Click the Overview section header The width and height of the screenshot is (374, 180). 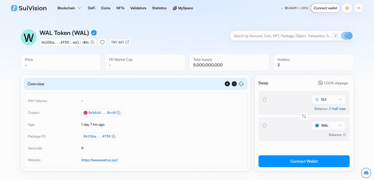[136, 84]
